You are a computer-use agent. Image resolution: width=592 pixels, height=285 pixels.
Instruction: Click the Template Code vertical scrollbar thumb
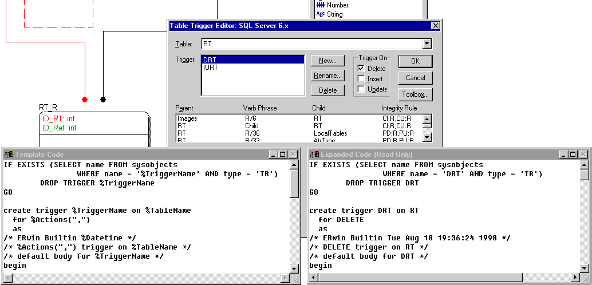click(x=294, y=183)
